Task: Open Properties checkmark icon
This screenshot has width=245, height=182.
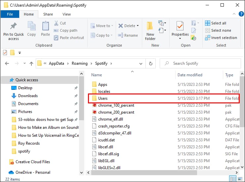Action: [180, 26]
